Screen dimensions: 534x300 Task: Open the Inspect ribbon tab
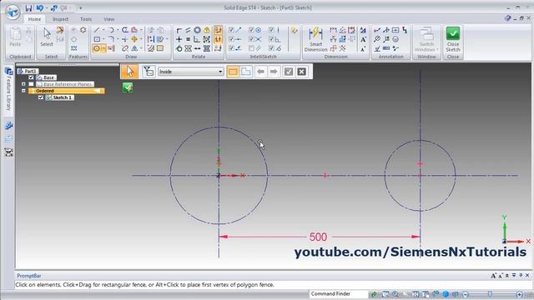(61, 19)
